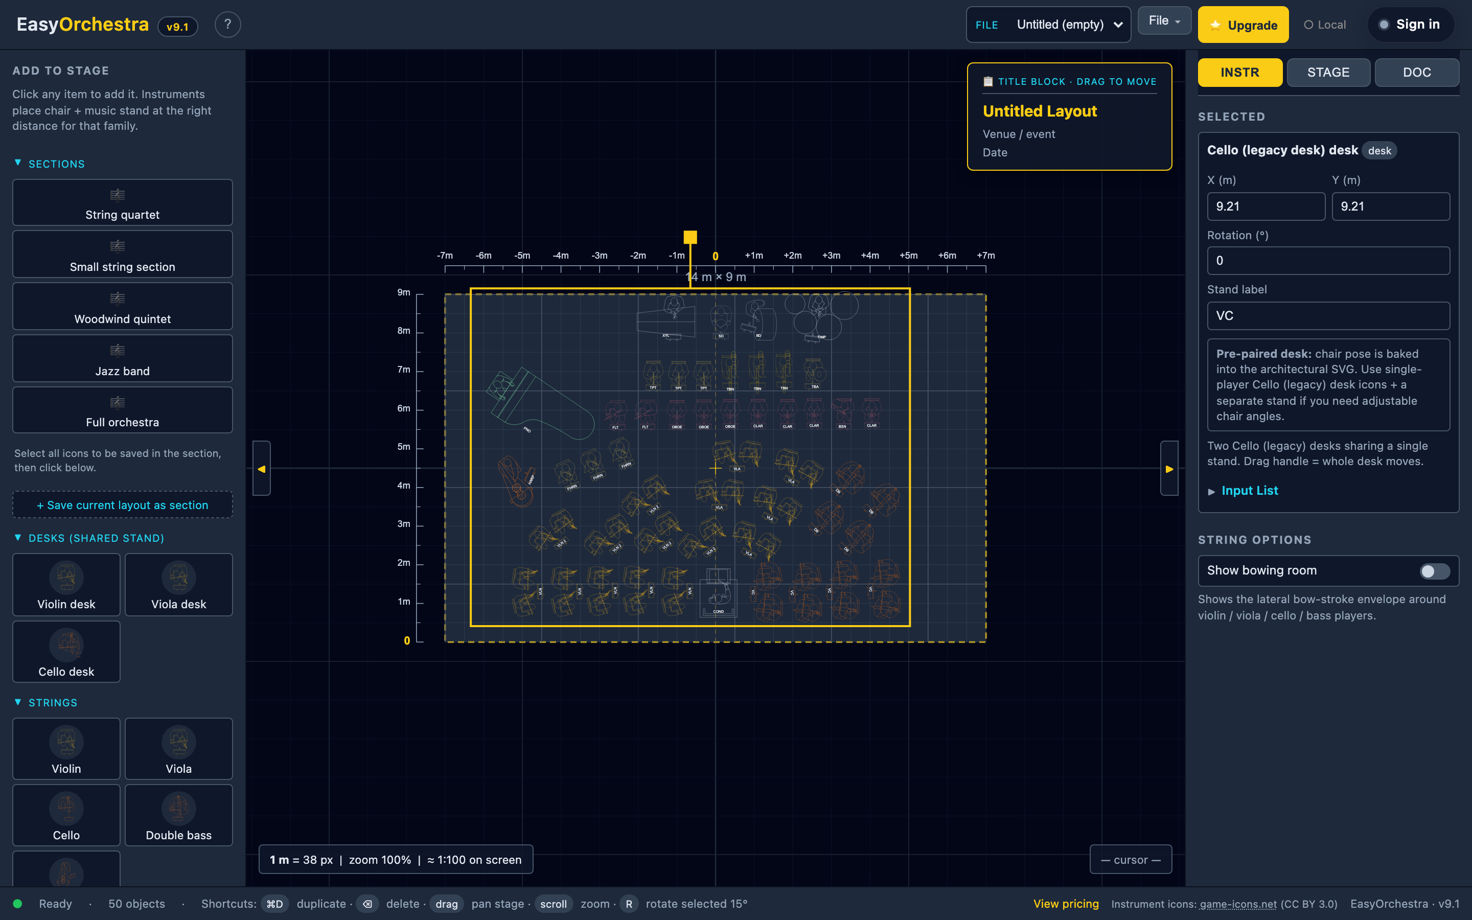Add a single Cello instrument
Screen dimensions: 1472x920
coord(66,815)
